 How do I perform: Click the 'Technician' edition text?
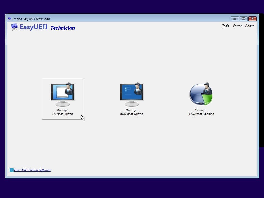[x=63, y=28]
